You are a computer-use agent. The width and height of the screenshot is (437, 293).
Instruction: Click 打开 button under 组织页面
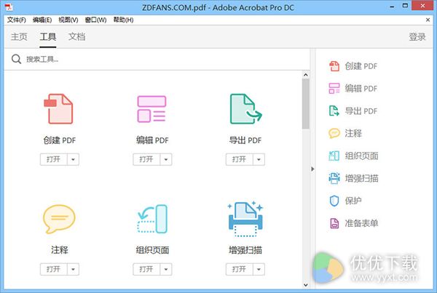pyautogui.click(x=146, y=269)
